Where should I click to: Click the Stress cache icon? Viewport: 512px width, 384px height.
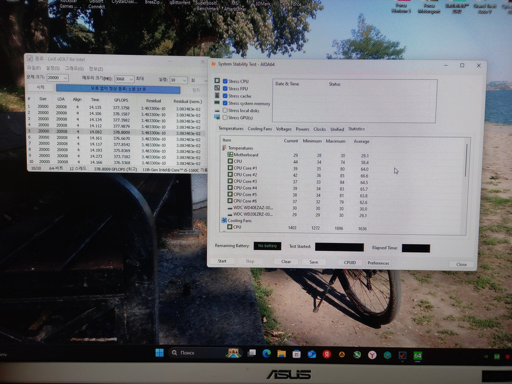click(217, 96)
